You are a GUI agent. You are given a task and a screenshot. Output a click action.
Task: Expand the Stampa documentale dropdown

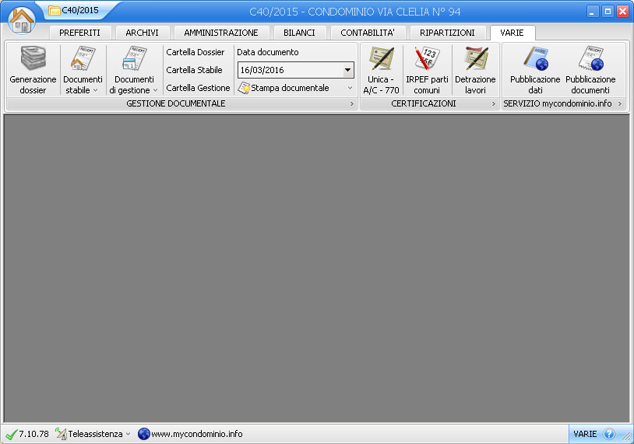click(x=350, y=89)
